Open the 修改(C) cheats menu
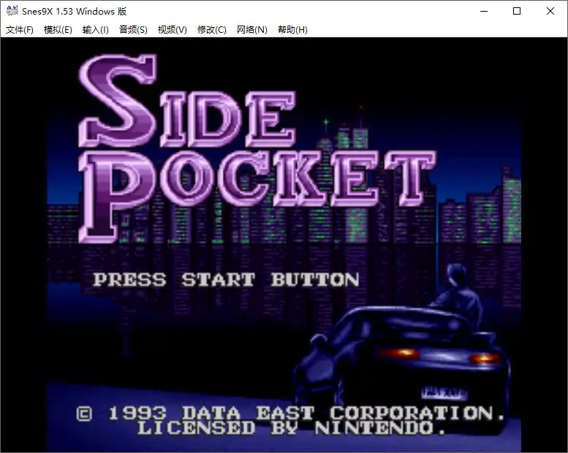This screenshot has height=453, width=568. 212,30
